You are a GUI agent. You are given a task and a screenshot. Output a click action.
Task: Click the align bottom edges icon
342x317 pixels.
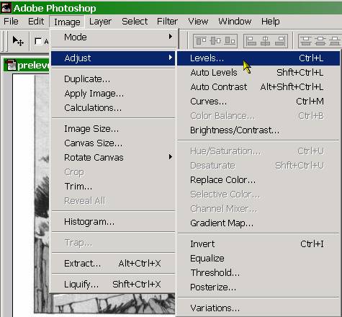click(x=230, y=41)
